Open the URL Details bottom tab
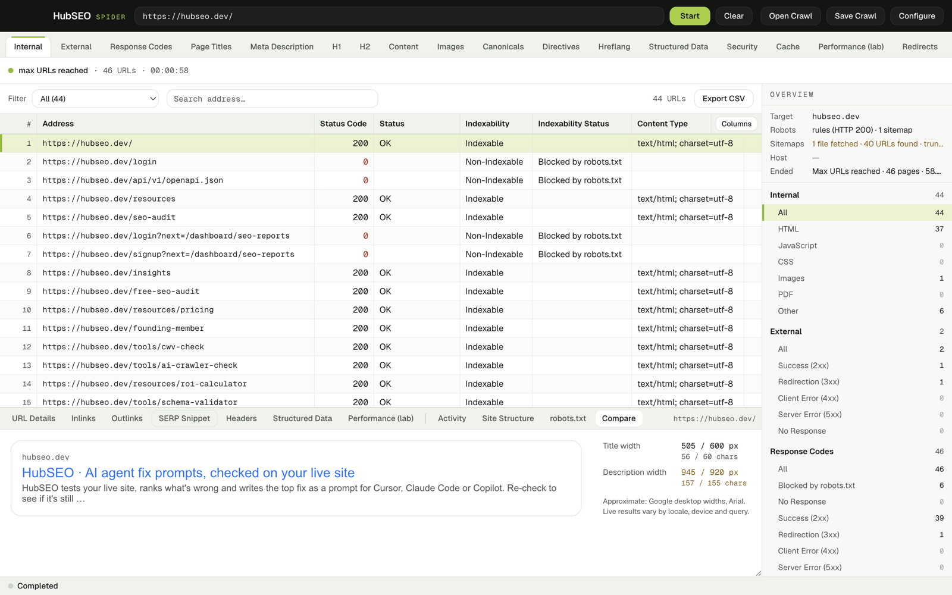This screenshot has height=595, width=952. point(33,418)
